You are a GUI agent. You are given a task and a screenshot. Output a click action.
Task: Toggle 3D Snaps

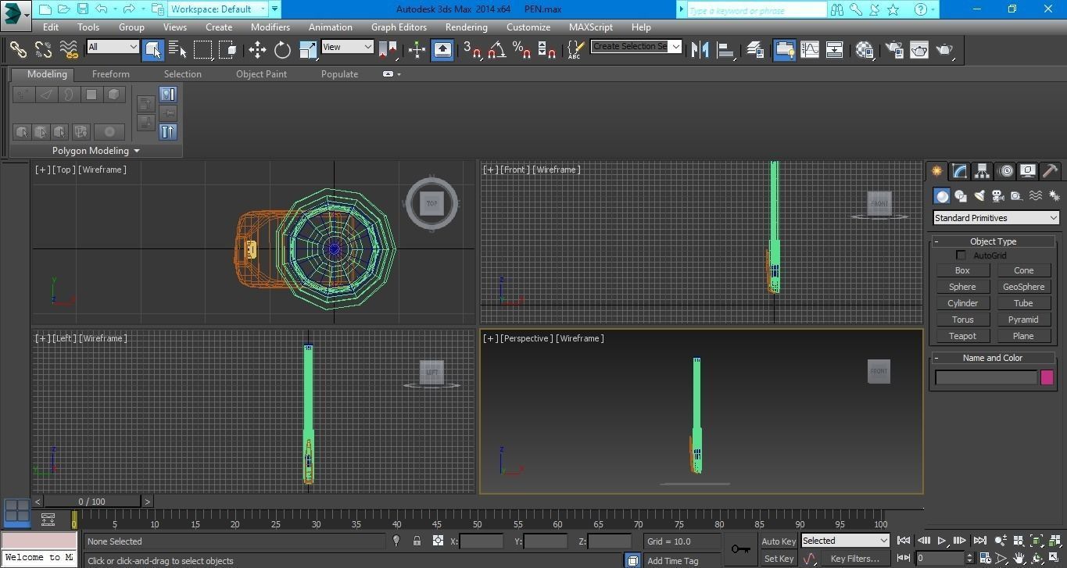tap(471, 50)
